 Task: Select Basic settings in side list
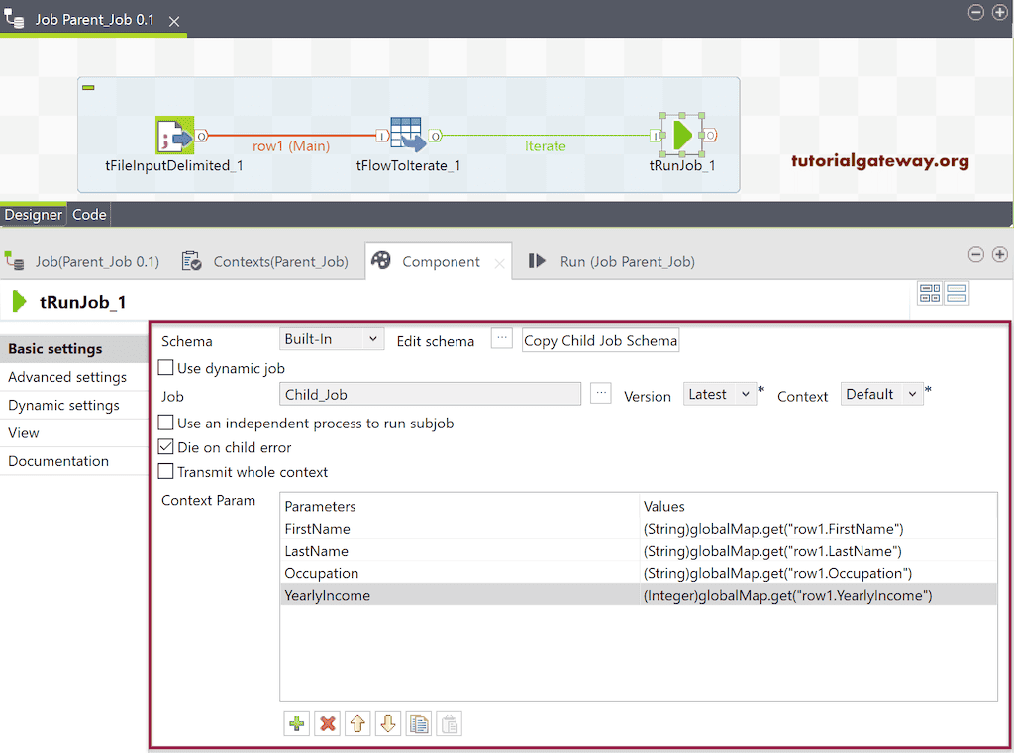73,349
